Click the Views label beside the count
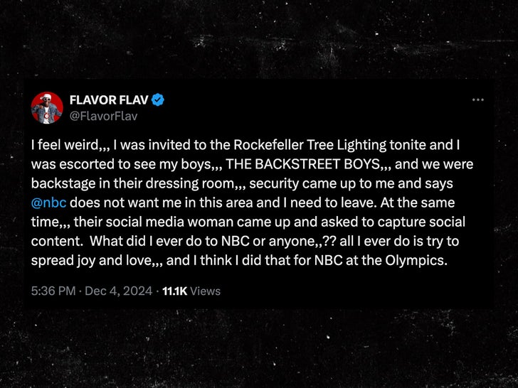This screenshot has width=518, height=388. (206, 291)
